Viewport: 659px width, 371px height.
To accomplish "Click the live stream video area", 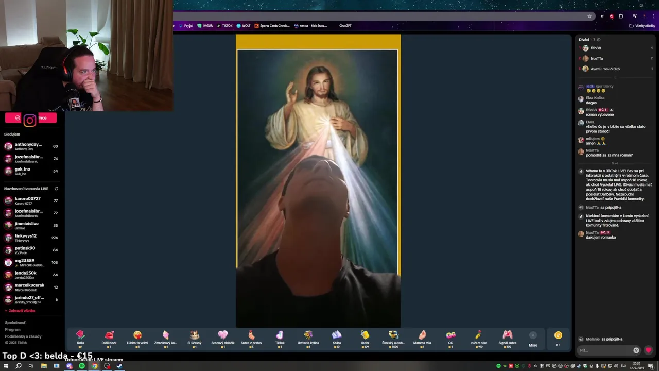I will tap(318, 180).
